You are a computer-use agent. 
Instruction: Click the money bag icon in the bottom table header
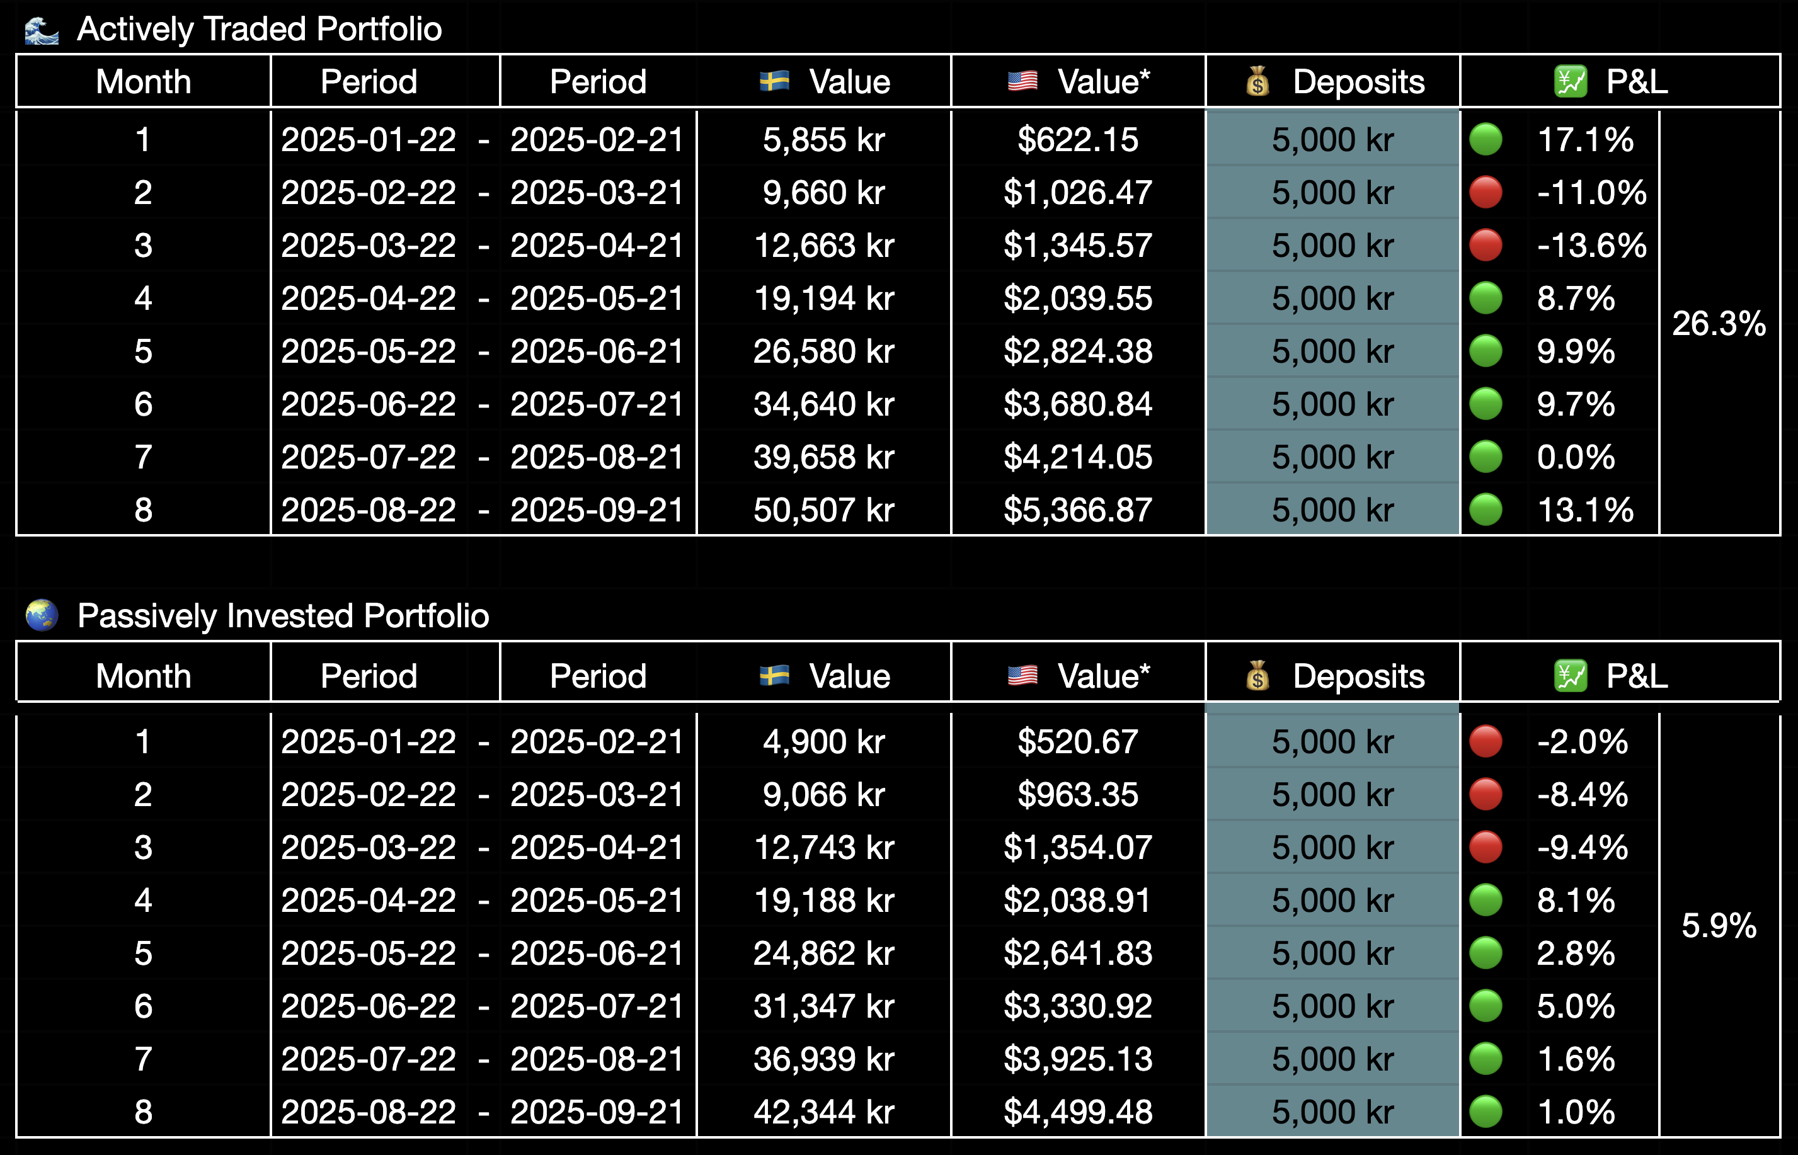point(1258,676)
